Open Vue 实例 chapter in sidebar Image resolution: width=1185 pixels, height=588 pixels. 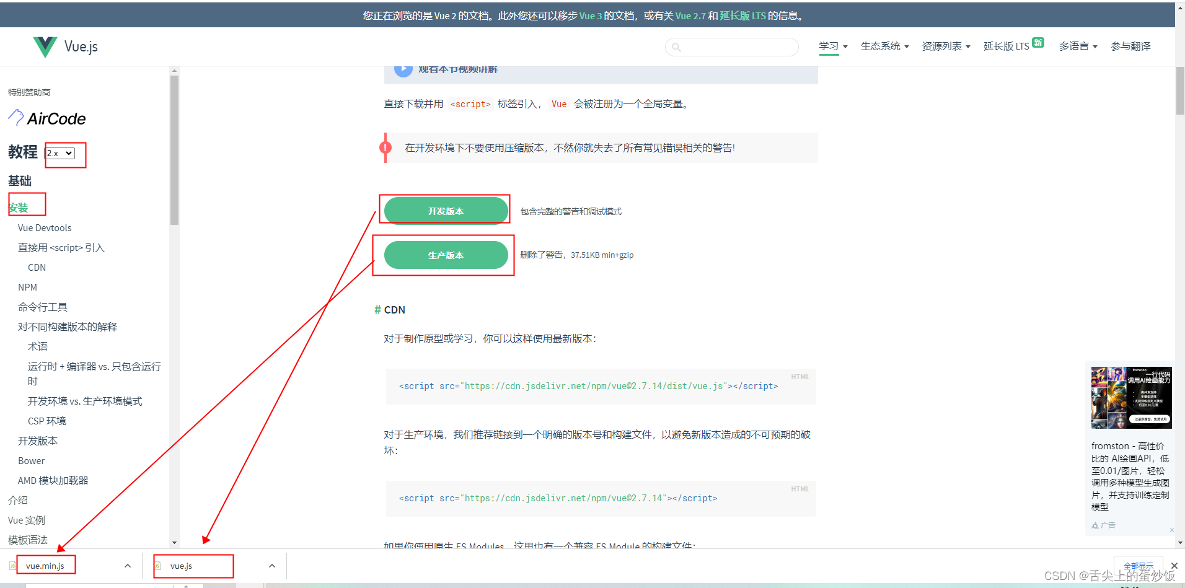(x=27, y=520)
